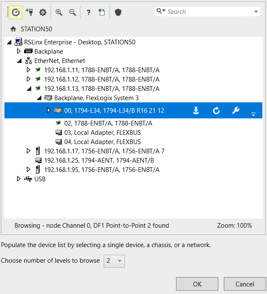Expand the top-level Backplane node
The image size is (267, 294).
point(19,51)
